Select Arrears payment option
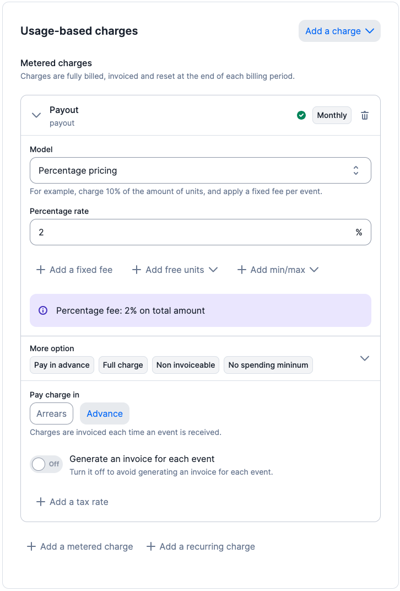The image size is (400, 591). (x=51, y=413)
